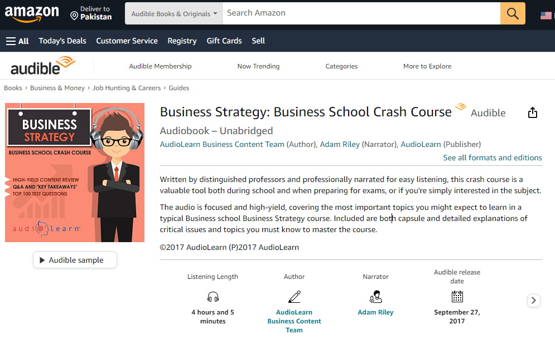Screen dimensions: 555x339
Task: Focus the Search Amazon input field
Action: click(361, 13)
